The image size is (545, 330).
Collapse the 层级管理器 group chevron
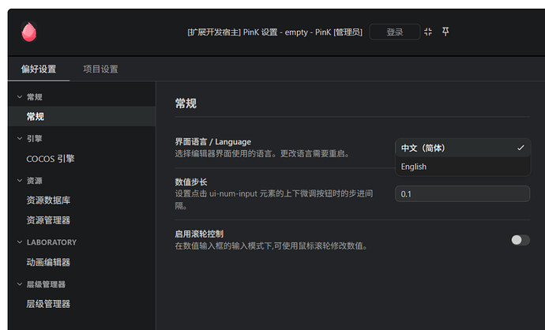(20, 284)
